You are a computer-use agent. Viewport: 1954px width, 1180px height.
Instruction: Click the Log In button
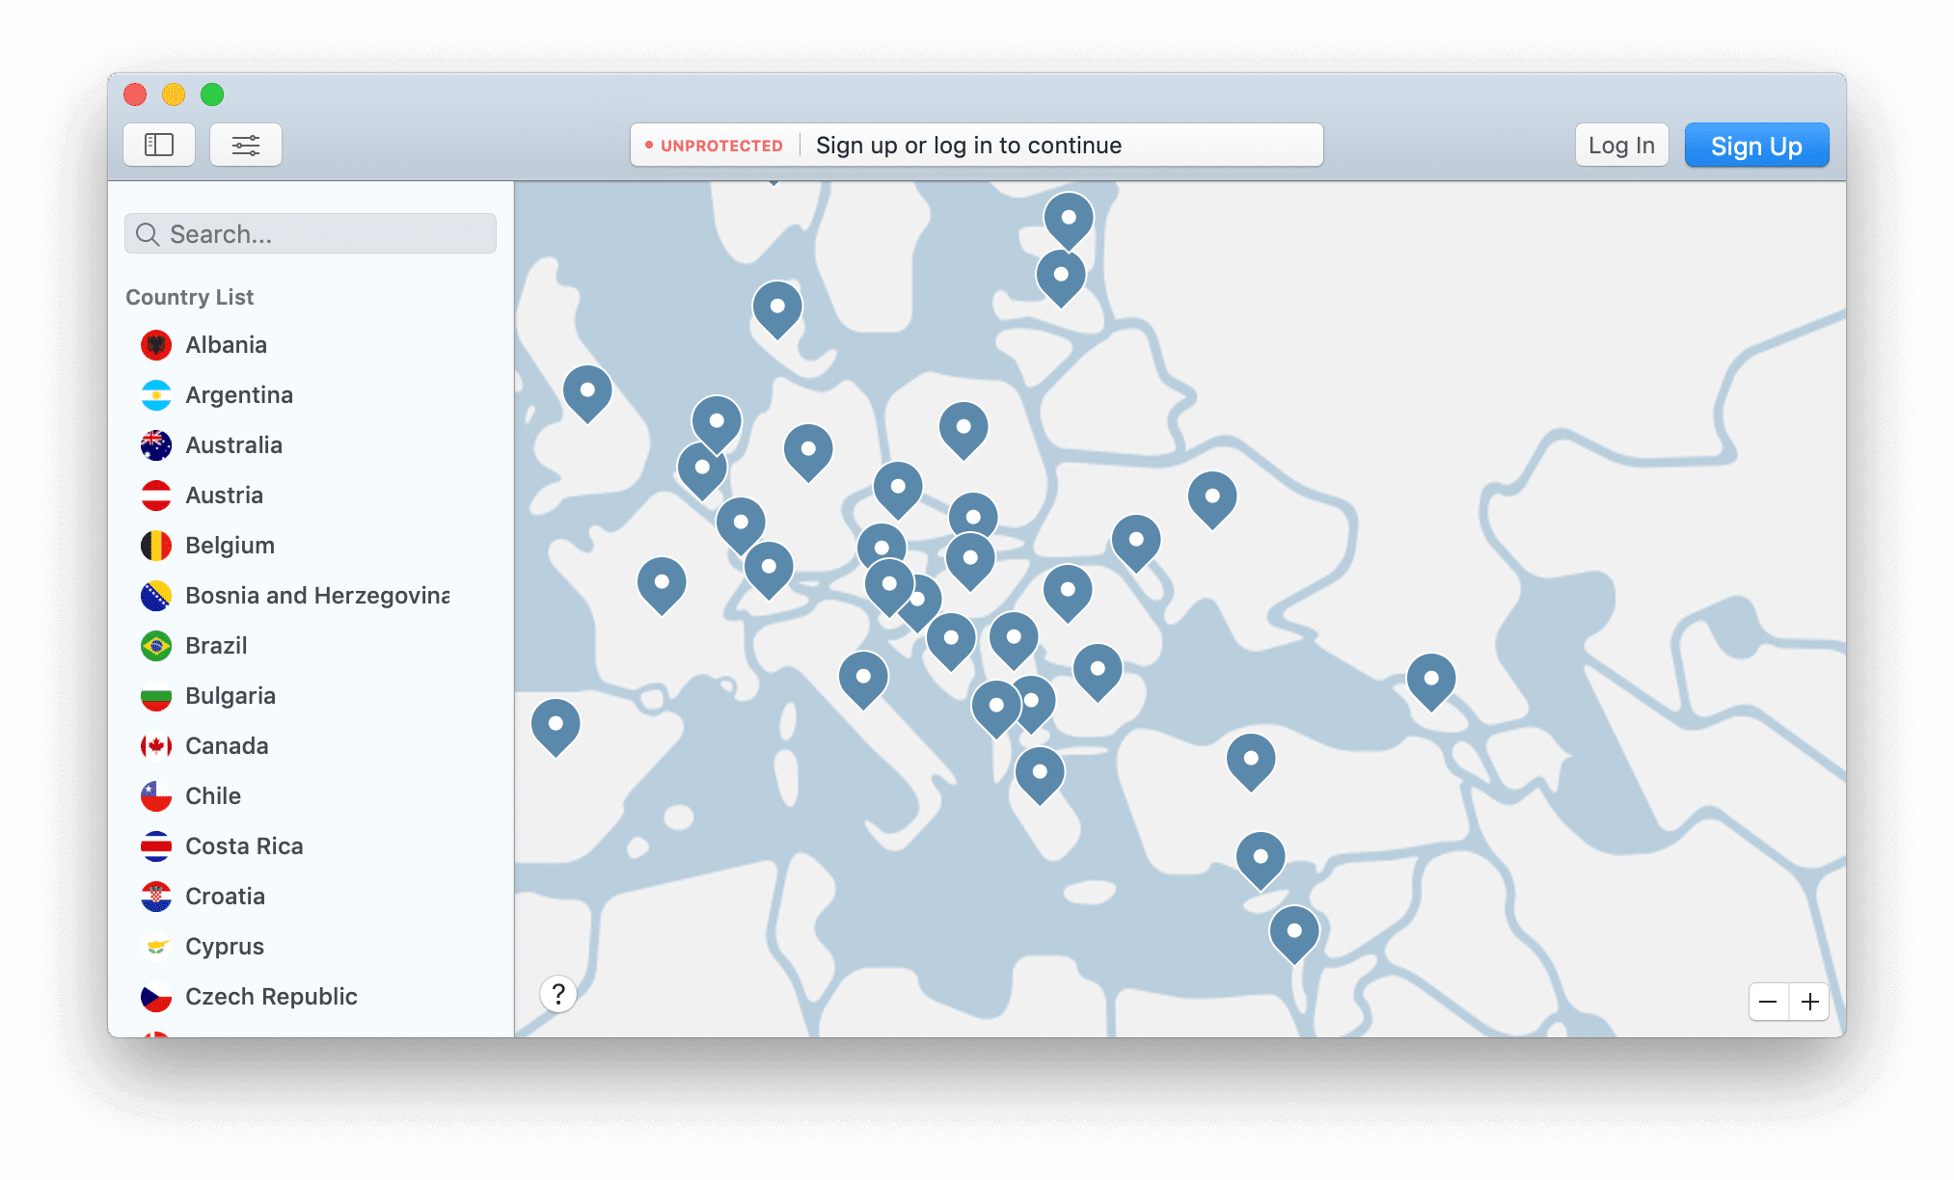click(x=1621, y=146)
